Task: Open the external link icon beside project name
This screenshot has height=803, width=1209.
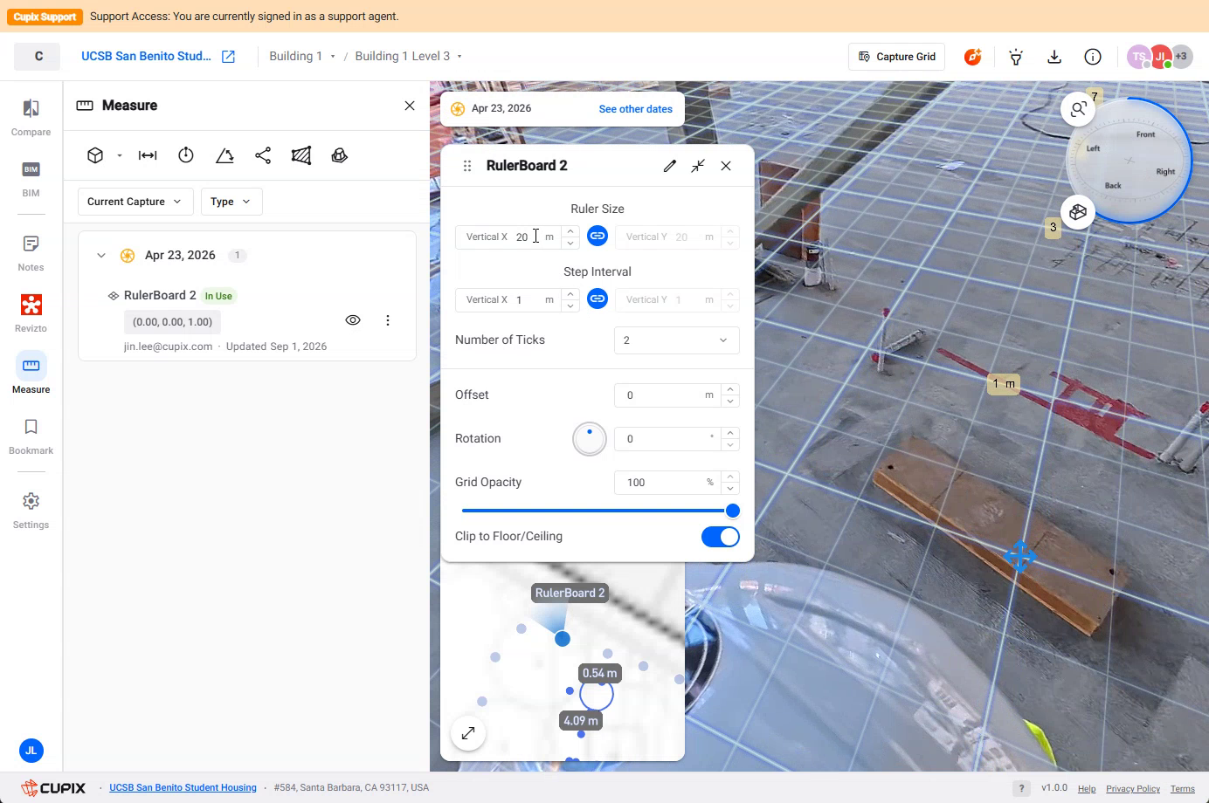Action: (x=229, y=57)
